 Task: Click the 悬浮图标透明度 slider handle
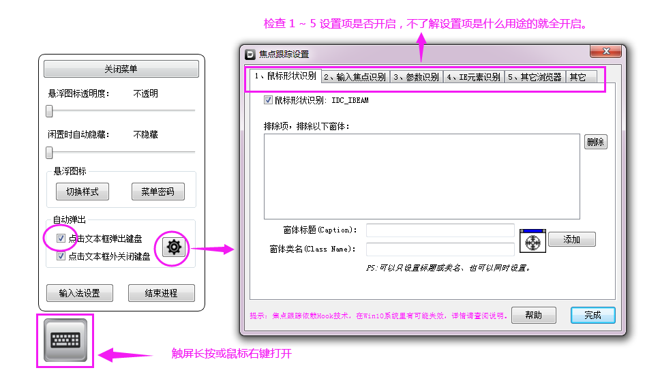coord(49,111)
